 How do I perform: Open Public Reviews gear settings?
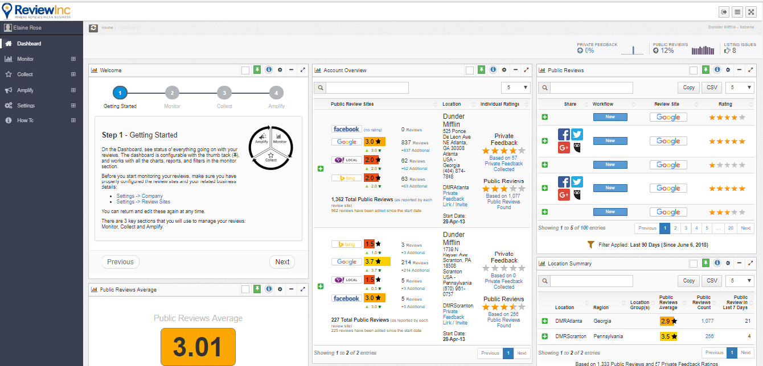pyautogui.click(x=728, y=70)
